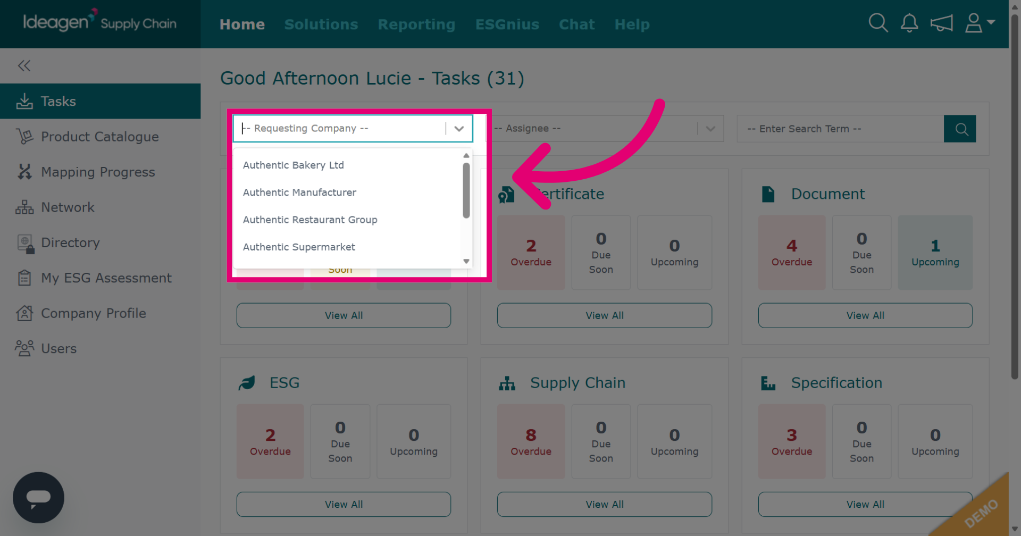Click View All under ESG
Screen dimensions: 1021x536
[344, 504]
